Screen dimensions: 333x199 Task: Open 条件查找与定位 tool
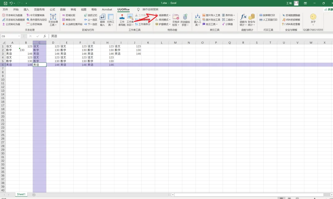36,20
